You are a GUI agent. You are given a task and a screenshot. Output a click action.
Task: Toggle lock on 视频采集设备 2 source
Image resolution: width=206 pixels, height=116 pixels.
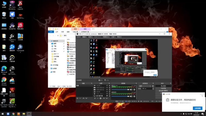[x=109, y=88]
